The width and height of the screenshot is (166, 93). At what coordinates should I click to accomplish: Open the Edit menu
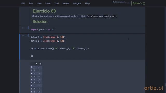pyautogui.click(x=31, y=3)
